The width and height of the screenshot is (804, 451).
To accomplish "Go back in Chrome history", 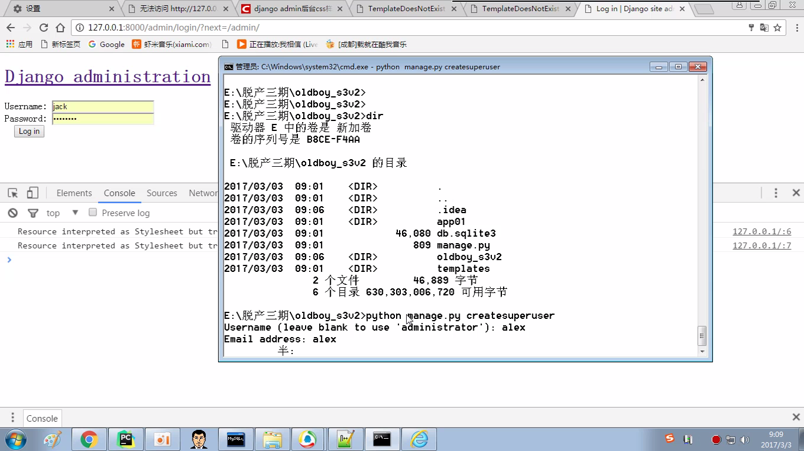I will 11,28.
